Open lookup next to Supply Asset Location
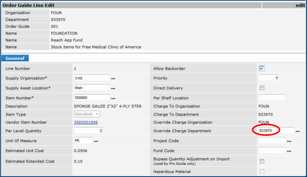The image size is (307, 177). tap(113, 88)
